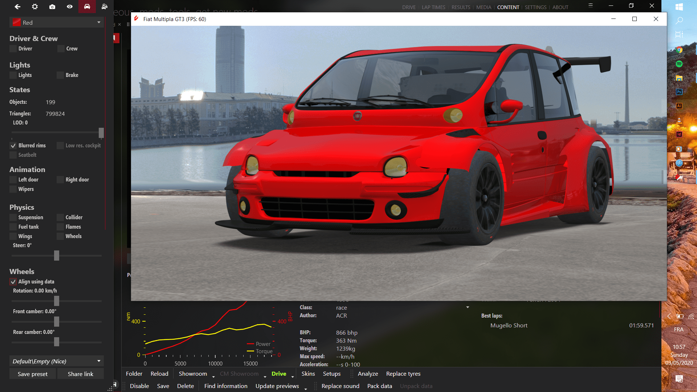Adjust the Steer angle slider
This screenshot has width=697, height=392.
57,256
